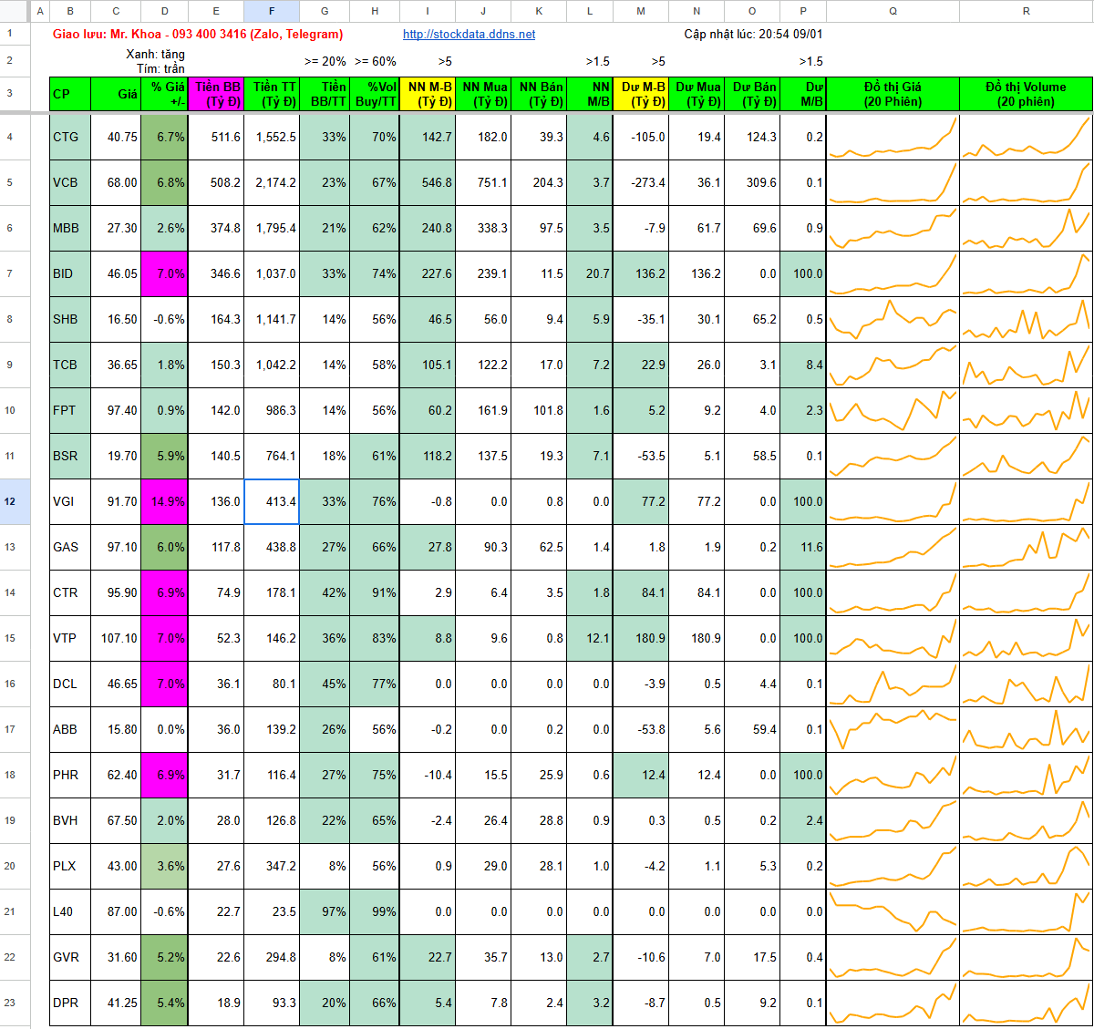This screenshot has width=1094, height=1029.
Task: Click CTG price value 40.75
Action: [x=116, y=137]
